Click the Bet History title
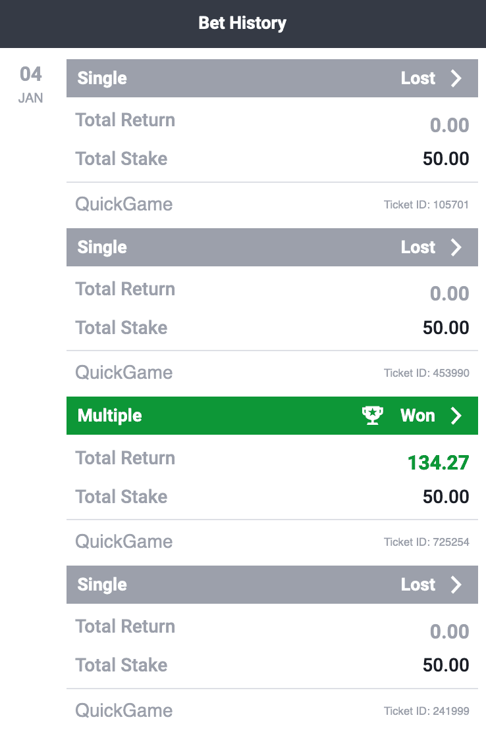The image size is (486, 730). click(242, 23)
